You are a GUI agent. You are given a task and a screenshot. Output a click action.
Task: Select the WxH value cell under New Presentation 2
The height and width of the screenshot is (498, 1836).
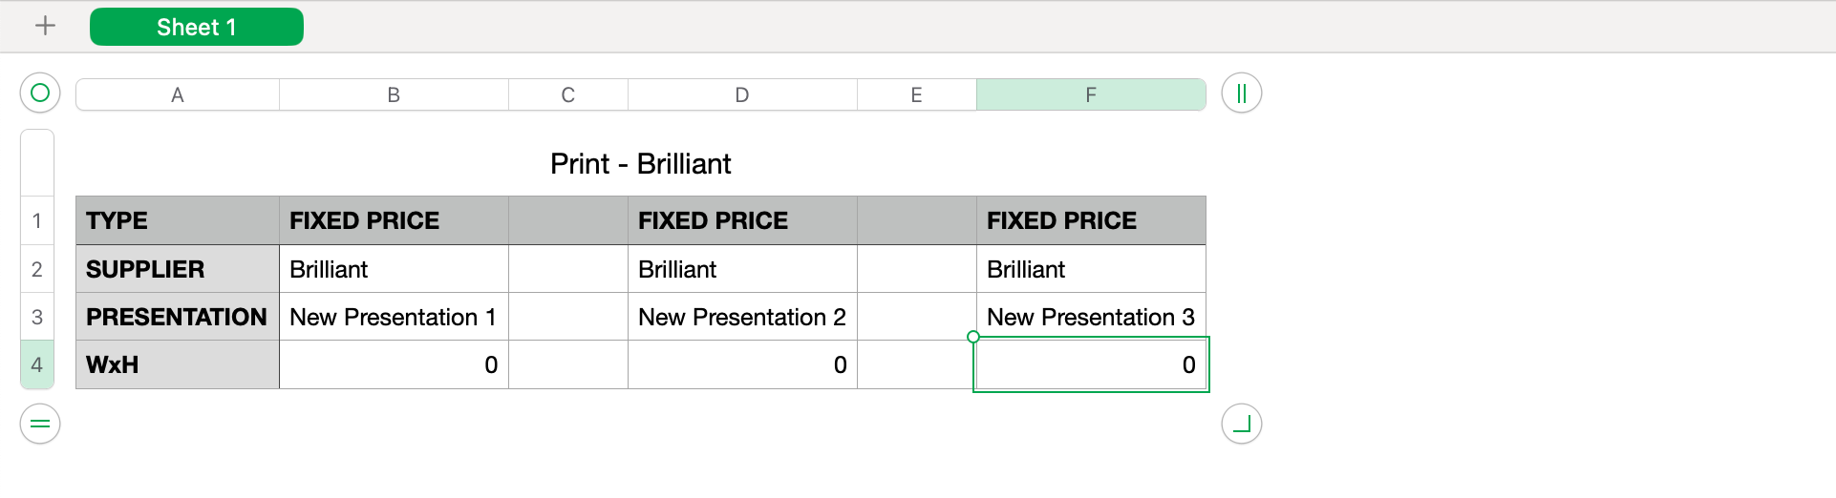coord(742,364)
